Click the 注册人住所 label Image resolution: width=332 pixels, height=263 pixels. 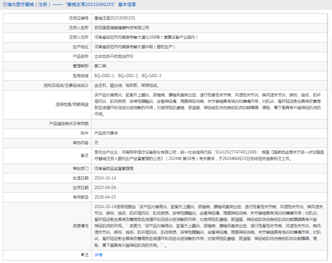(78, 37)
